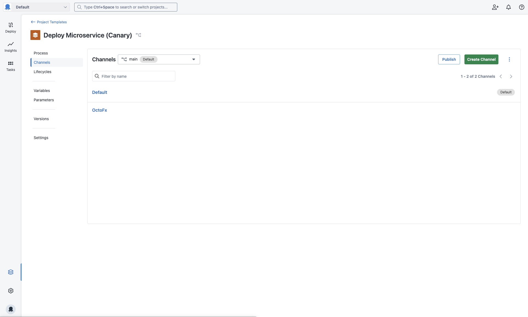528x317 pixels.
Task: Go to next page of channels
Action: tap(511, 76)
